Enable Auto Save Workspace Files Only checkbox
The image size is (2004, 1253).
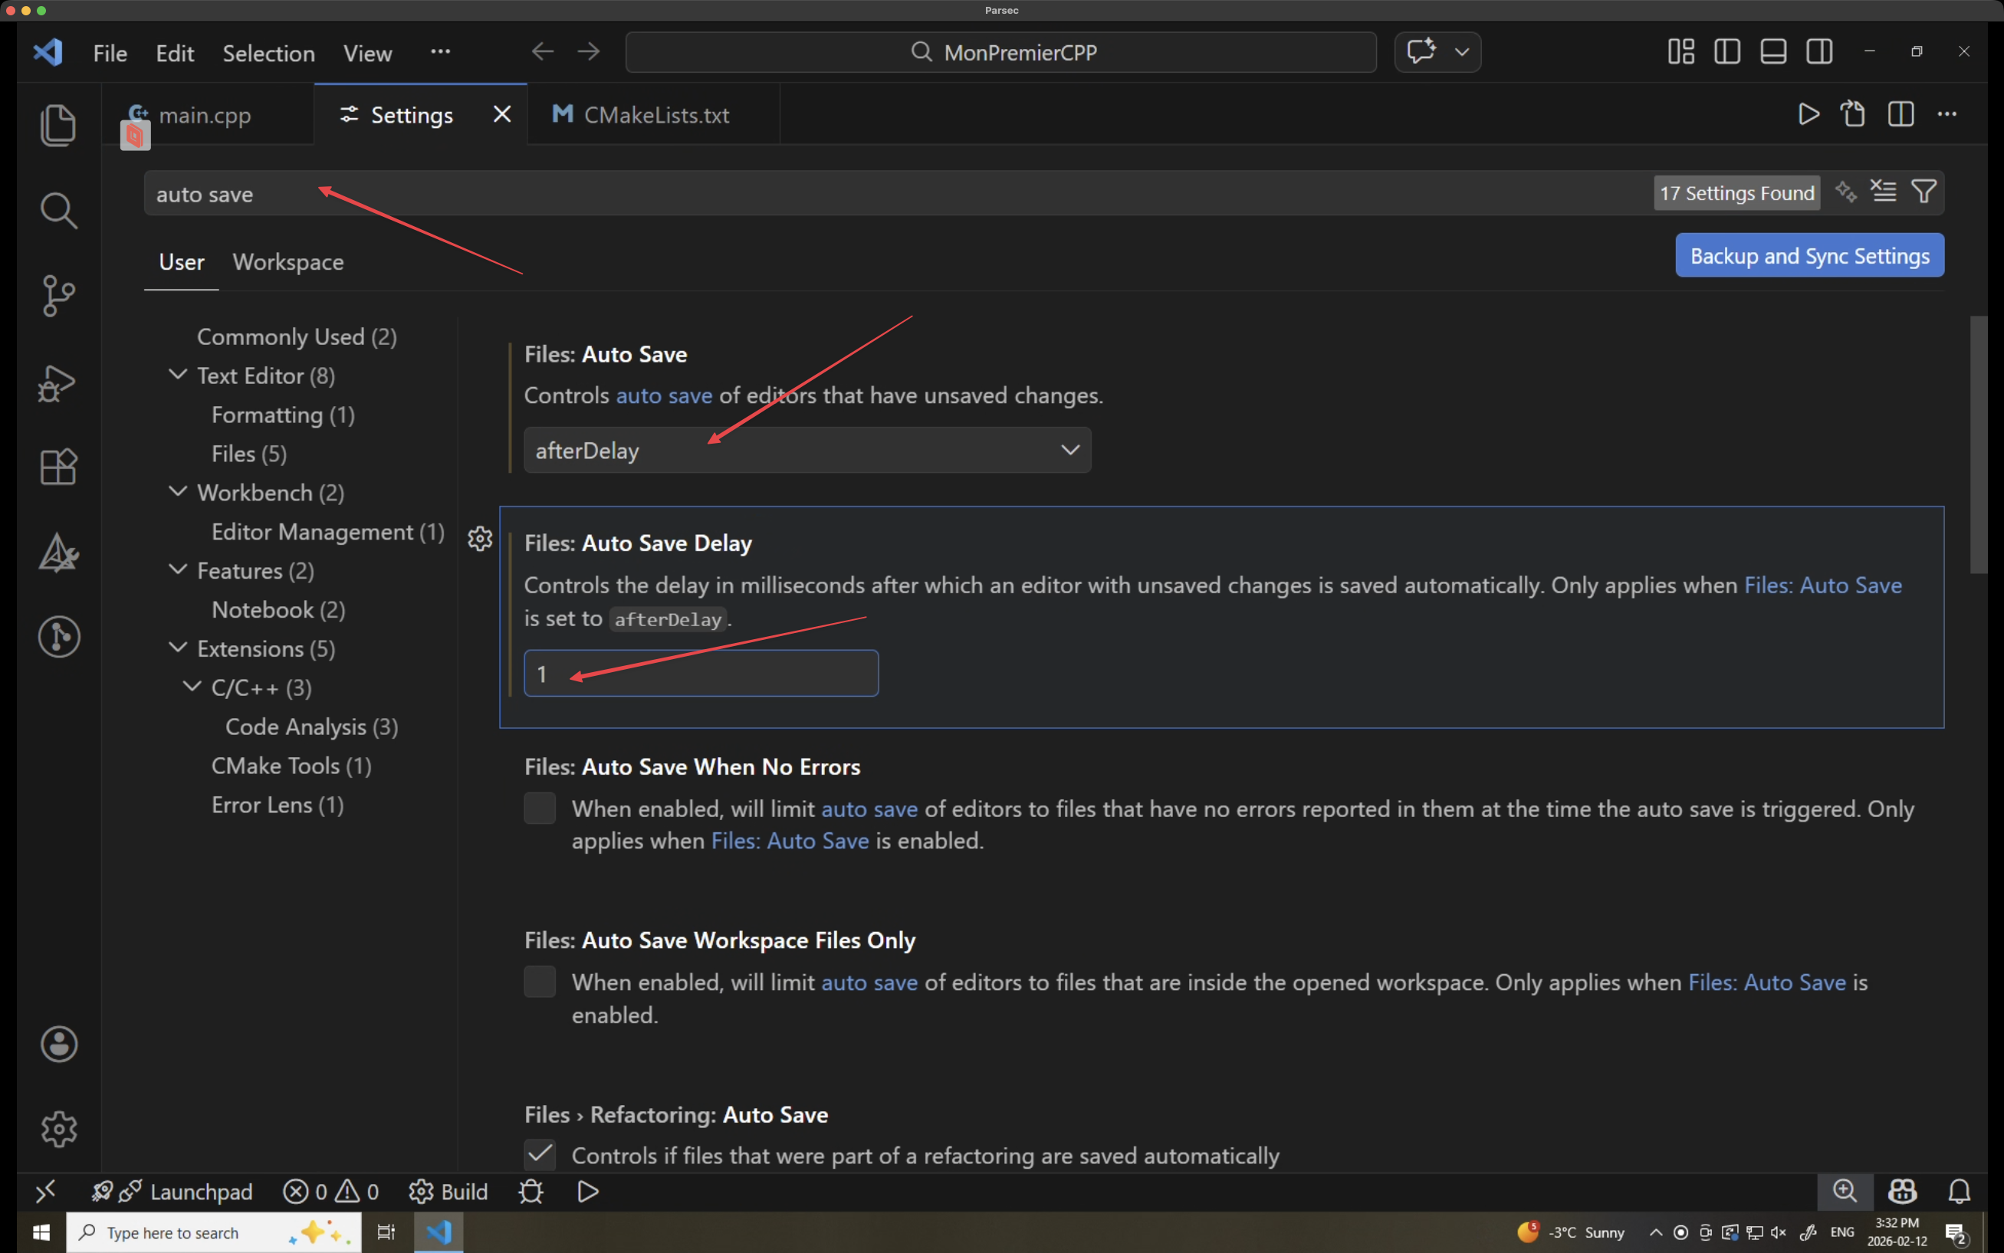point(540,981)
